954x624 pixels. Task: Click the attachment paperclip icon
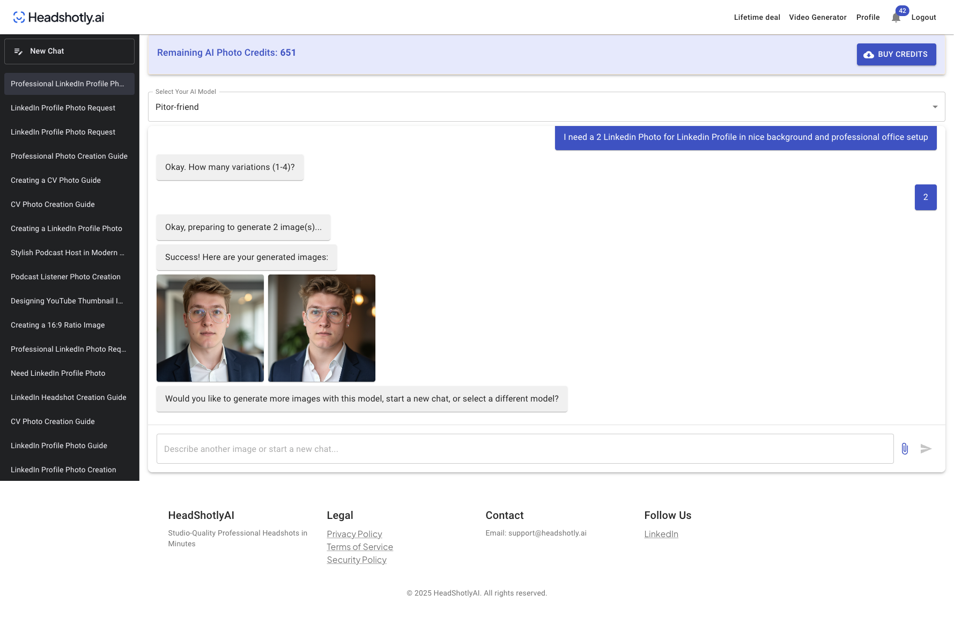click(905, 449)
